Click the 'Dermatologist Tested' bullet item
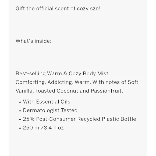 pyautogui.click(x=50, y=111)
